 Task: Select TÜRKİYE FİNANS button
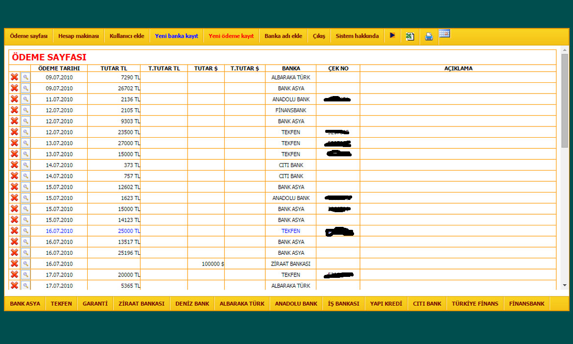pos(475,303)
